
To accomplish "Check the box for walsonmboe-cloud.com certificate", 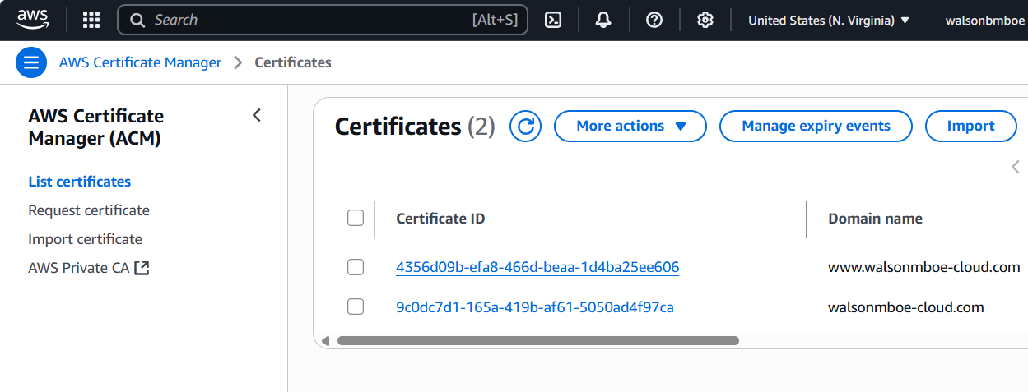I will coord(356,307).
